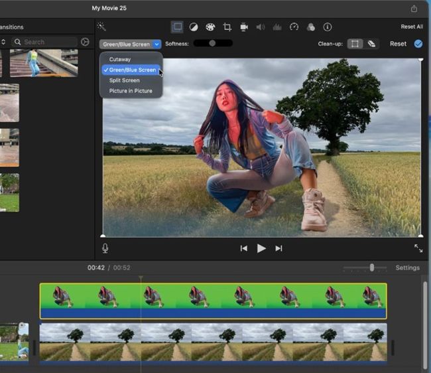Open the Speed speedometer tool

coord(294,27)
